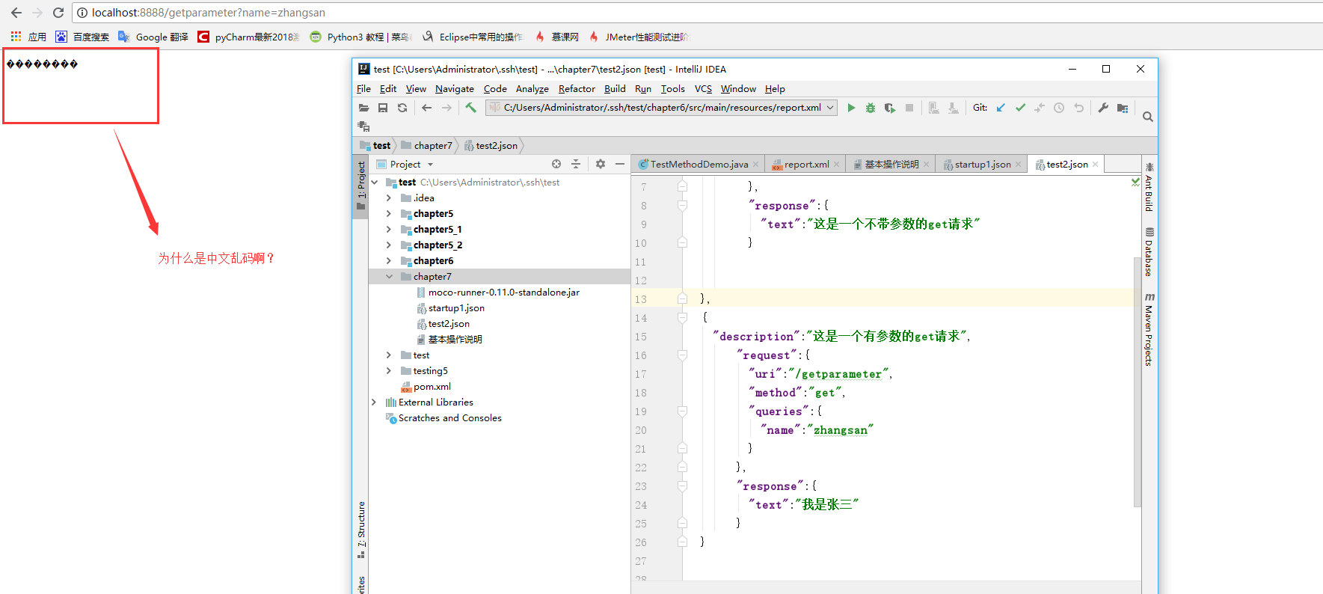The width and height of the screenshot is (1323, 594).
Task: Open the JMeter性能测试 bookmark
Action: coord(639,37)
